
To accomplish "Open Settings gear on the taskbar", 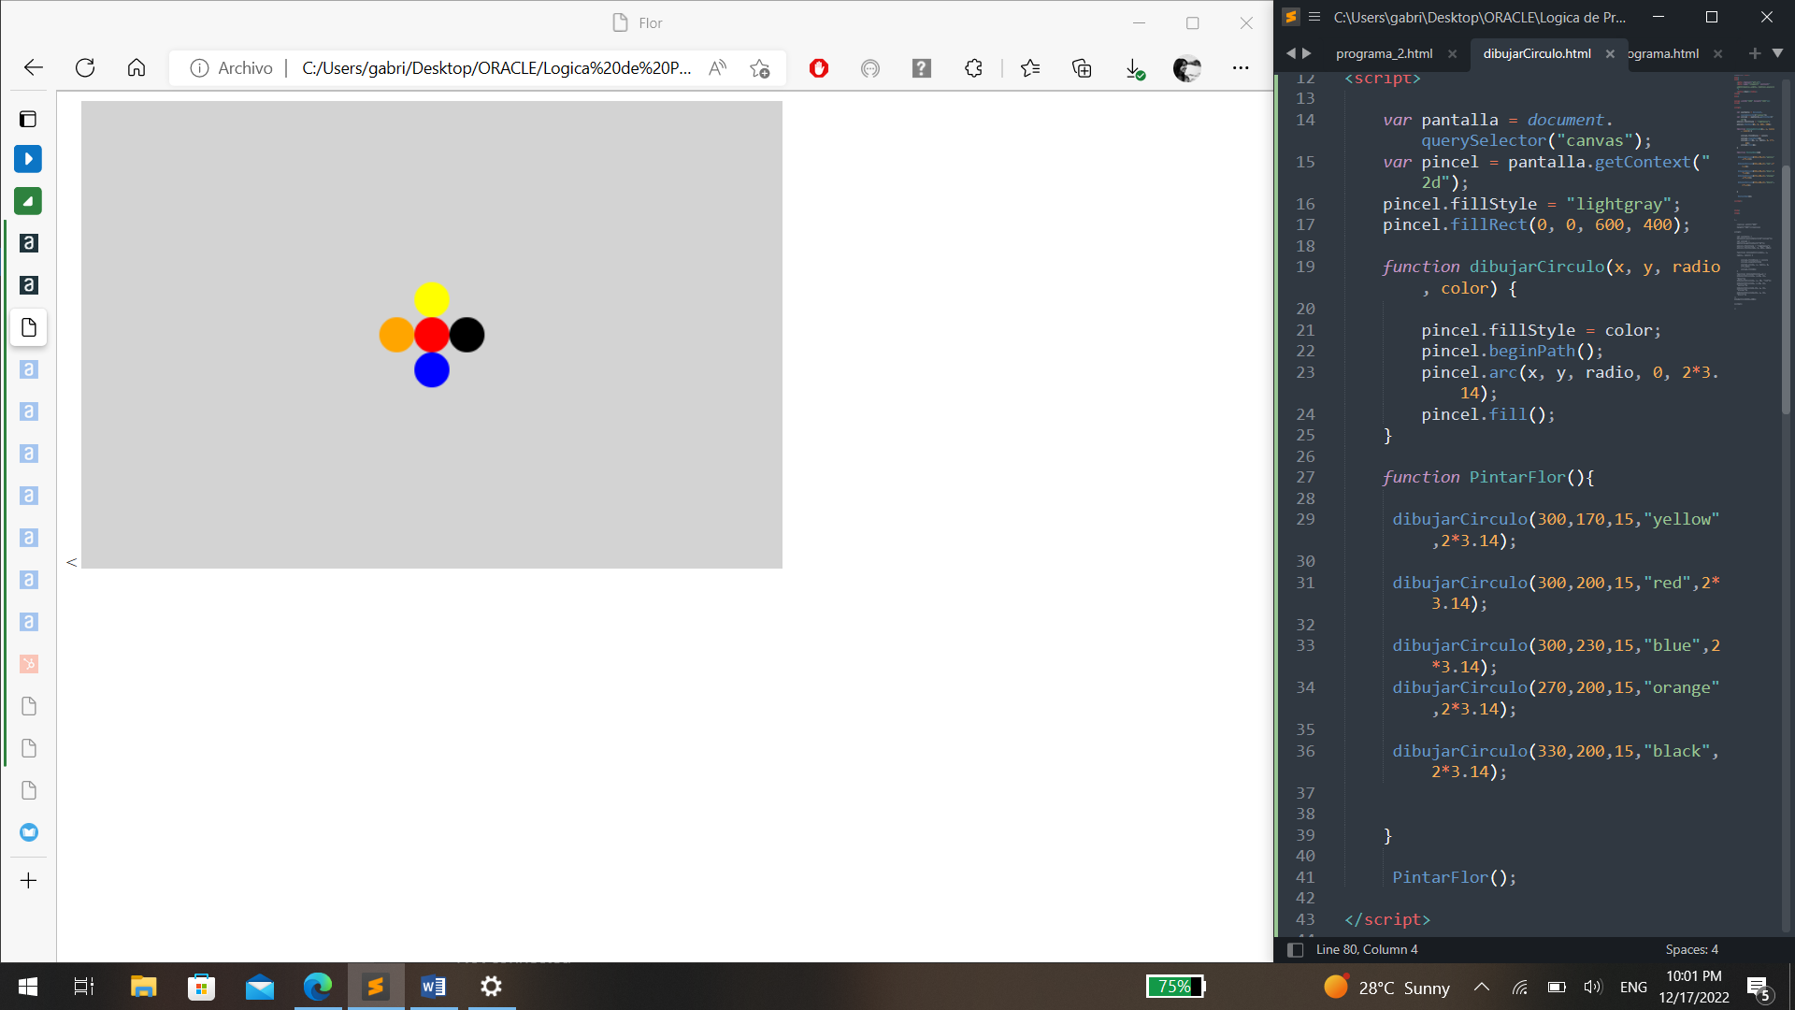I will tap(491, 987).
